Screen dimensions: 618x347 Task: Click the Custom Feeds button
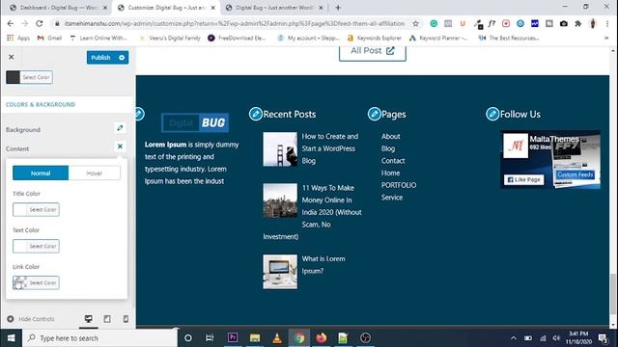[576, 174]
